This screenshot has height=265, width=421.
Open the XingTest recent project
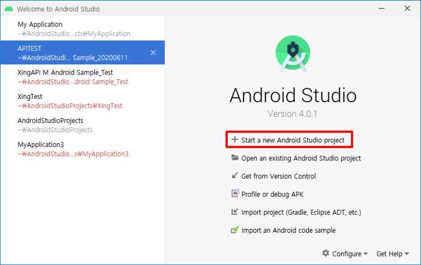[83, 101]
